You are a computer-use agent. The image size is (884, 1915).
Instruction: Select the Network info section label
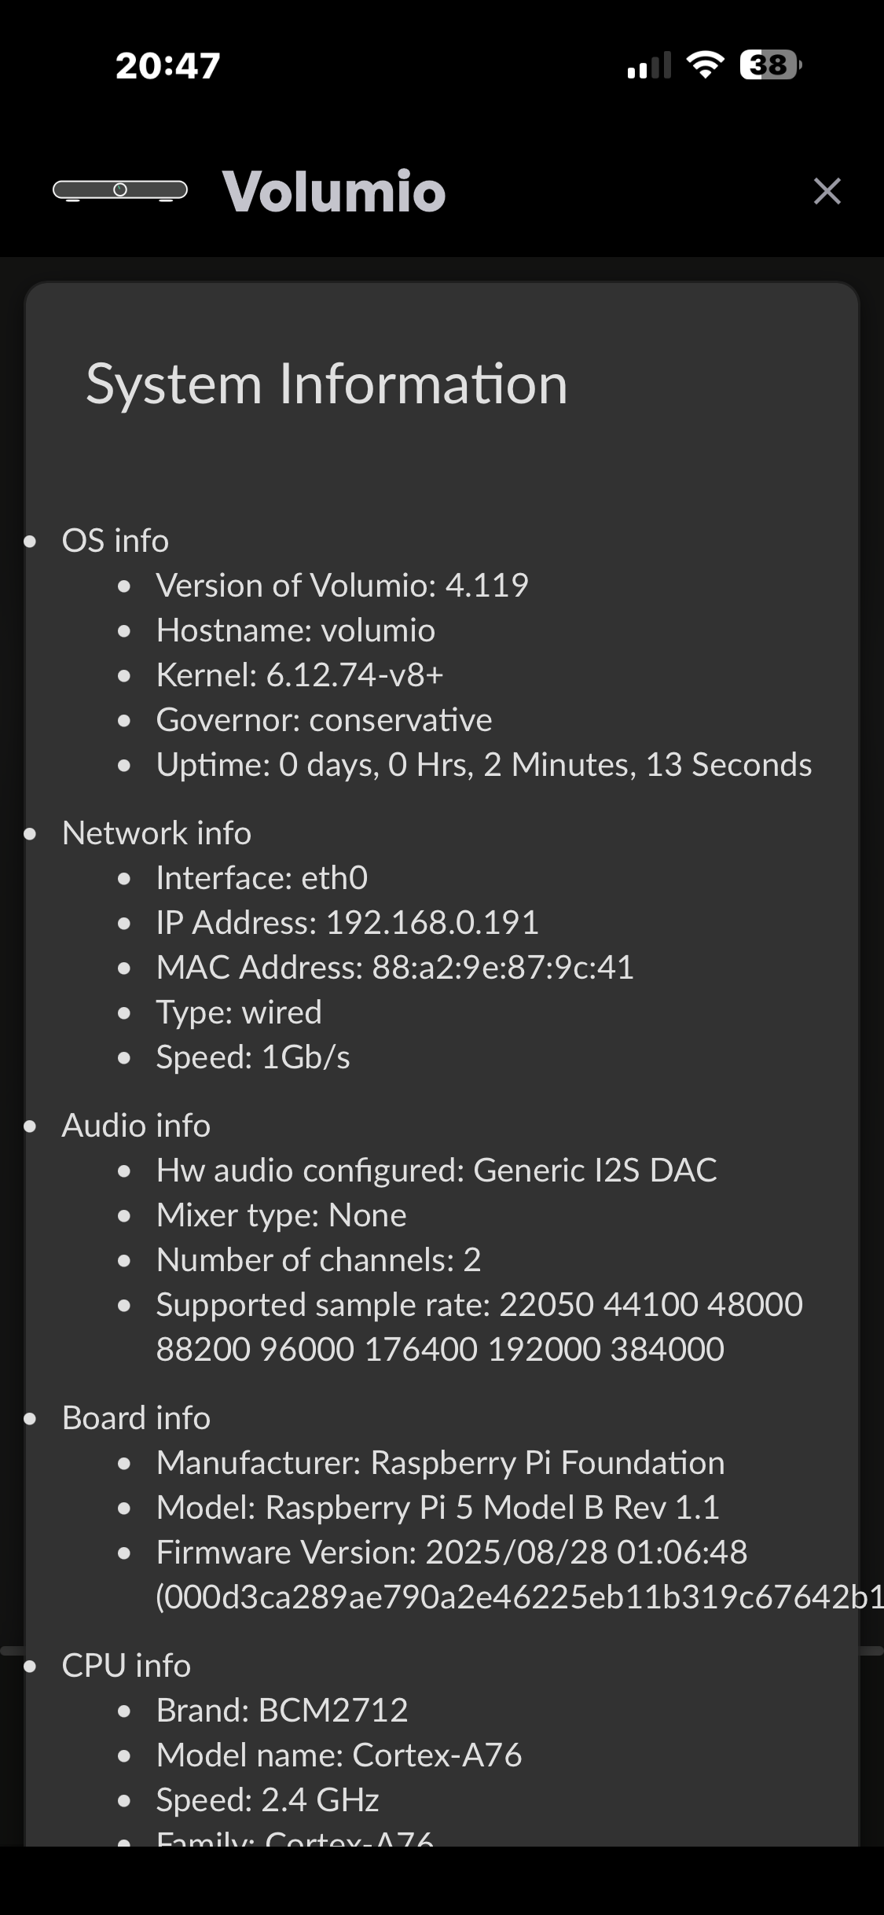[x=156, y=833]
